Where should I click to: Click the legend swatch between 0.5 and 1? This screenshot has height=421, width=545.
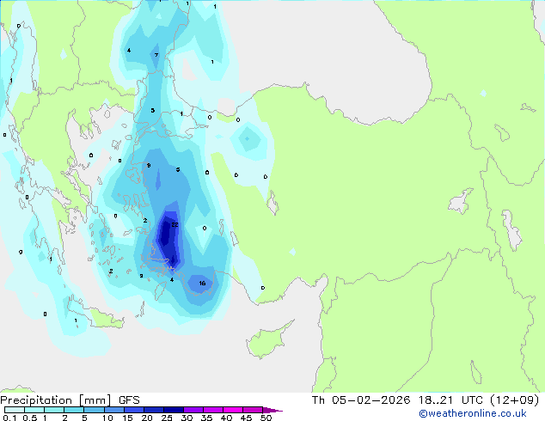34,410
